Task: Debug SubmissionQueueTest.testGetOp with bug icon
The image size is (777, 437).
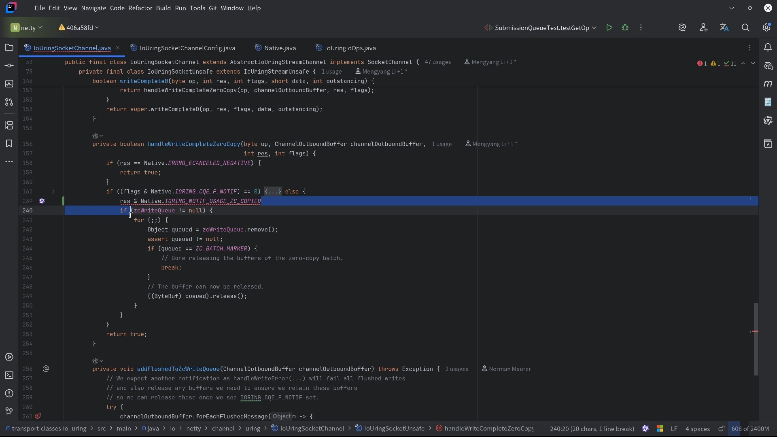Action: [x=625, y=28]
